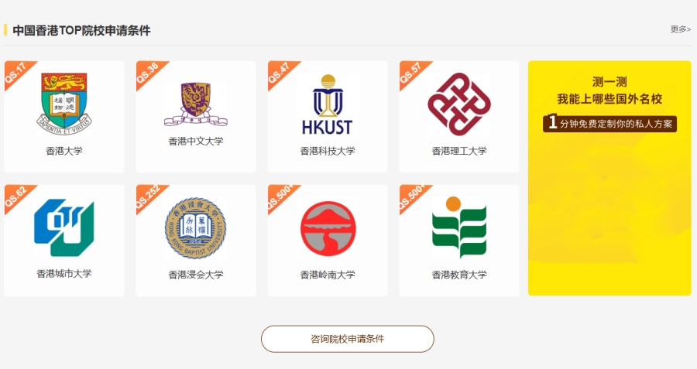This screenshot has height=369, width=697.
Task: Click the 香港中文大学 purple emblem
Action: point(196,104)
